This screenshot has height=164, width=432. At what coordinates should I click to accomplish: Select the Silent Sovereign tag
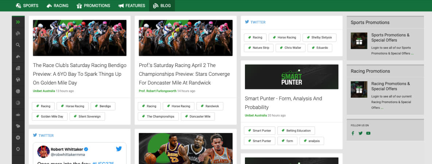click(x=87, y=116)
